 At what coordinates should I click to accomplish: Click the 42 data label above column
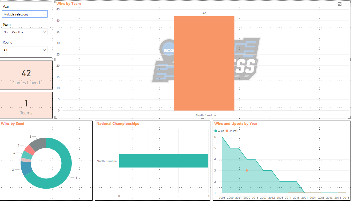pos(204,13)
